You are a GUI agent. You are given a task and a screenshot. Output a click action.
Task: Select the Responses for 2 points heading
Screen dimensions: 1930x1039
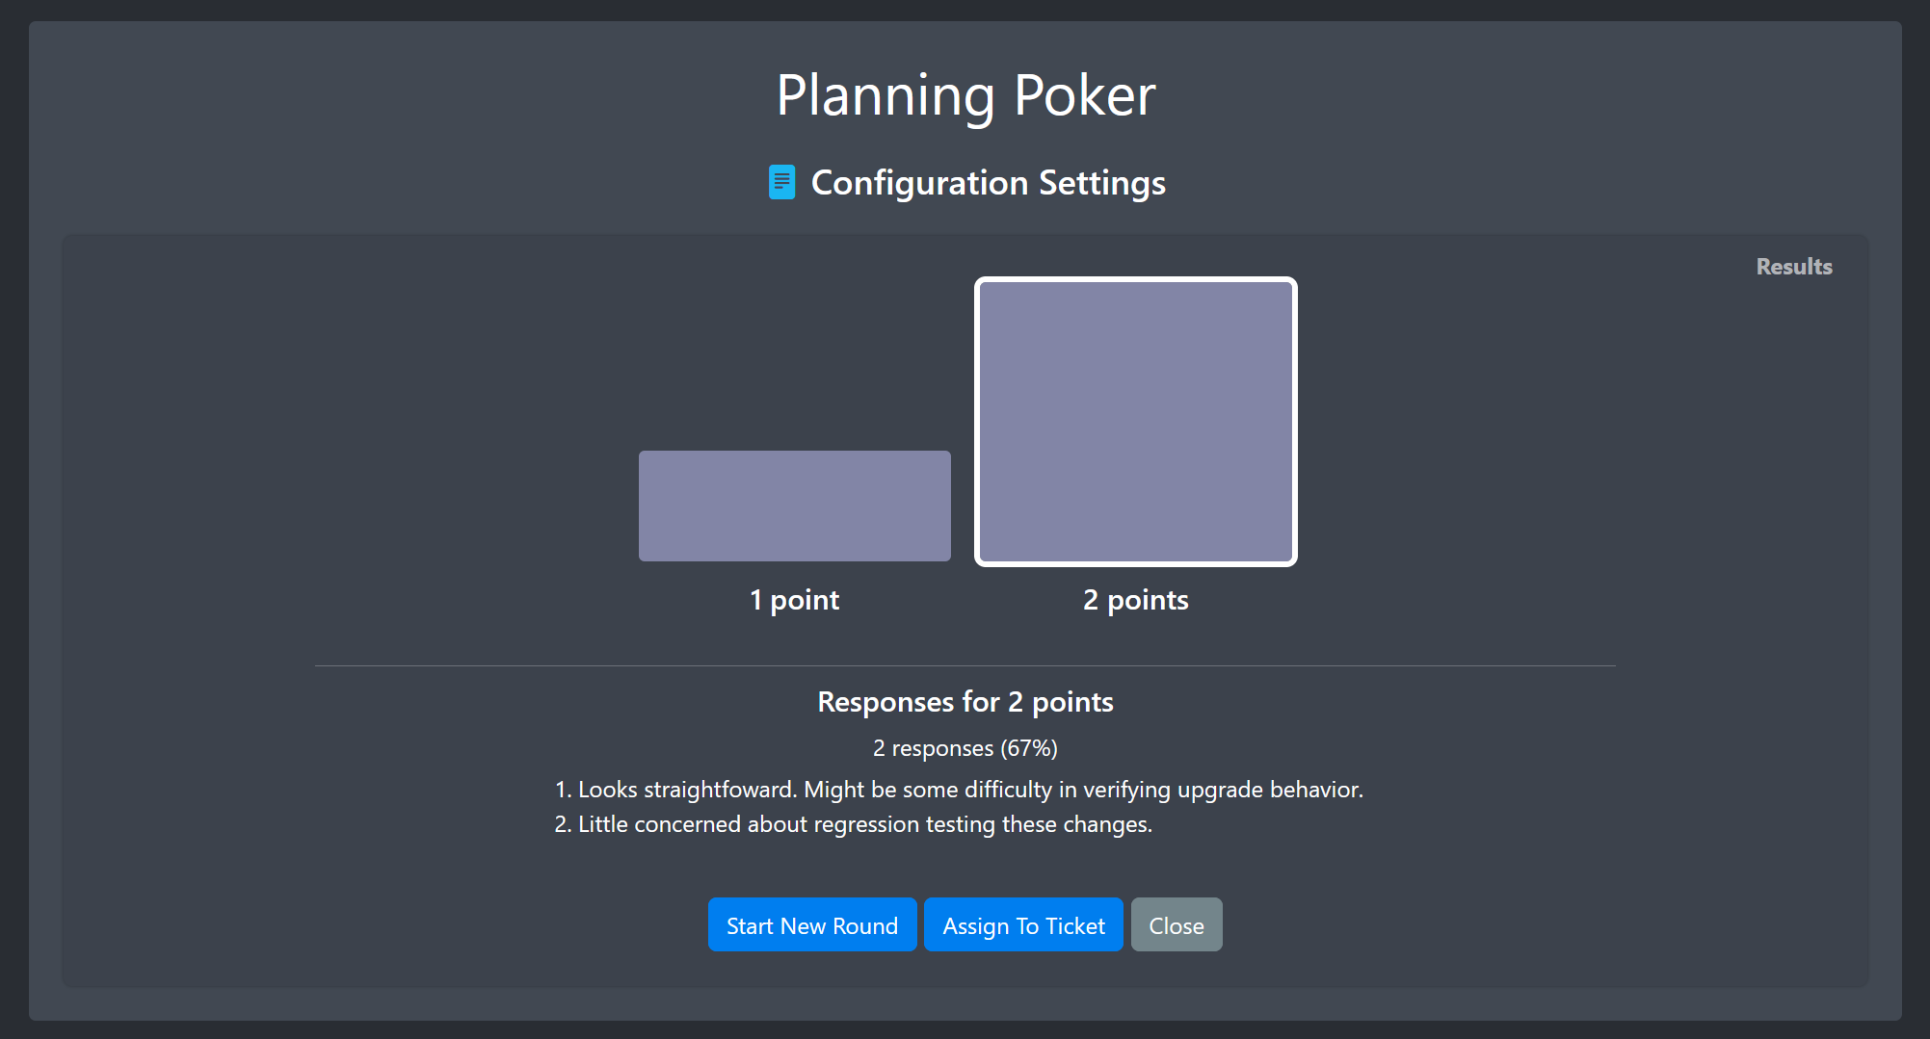click(965, 701)
